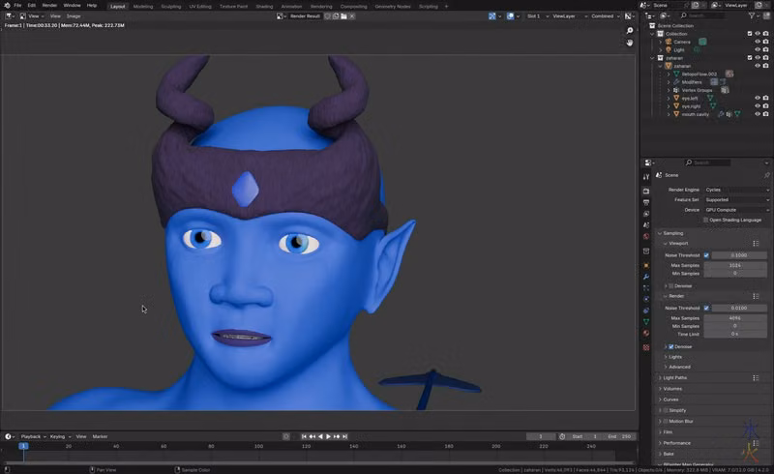Jump to the first frame
774x474 pixels.
coord(304,436)
